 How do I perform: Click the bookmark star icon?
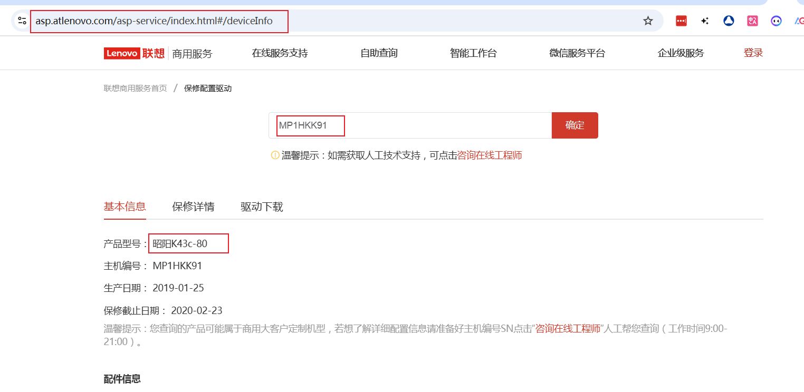[x=648, y=21]
